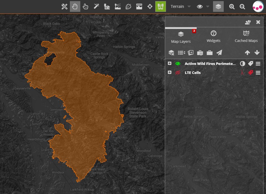The width and height of the screenshot is (266, 194).
Task: Click the crosshair locate tool
Action: [150, 6]
